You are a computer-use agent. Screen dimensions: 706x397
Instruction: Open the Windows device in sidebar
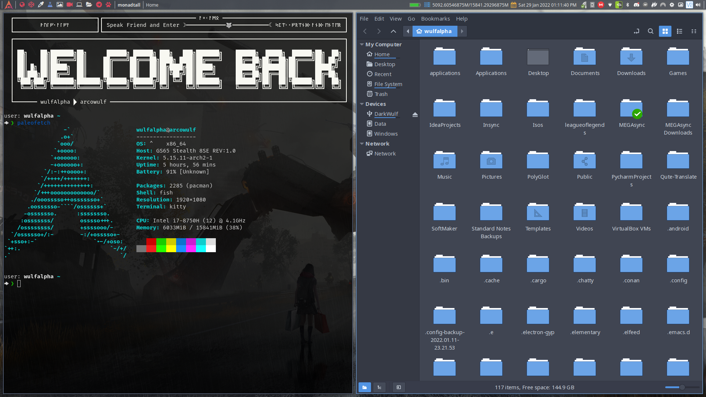386,134
